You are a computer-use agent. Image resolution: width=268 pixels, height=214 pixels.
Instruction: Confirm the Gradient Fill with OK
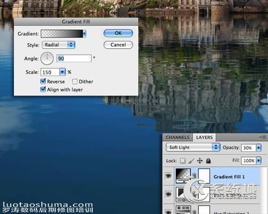tap(118, 33)
